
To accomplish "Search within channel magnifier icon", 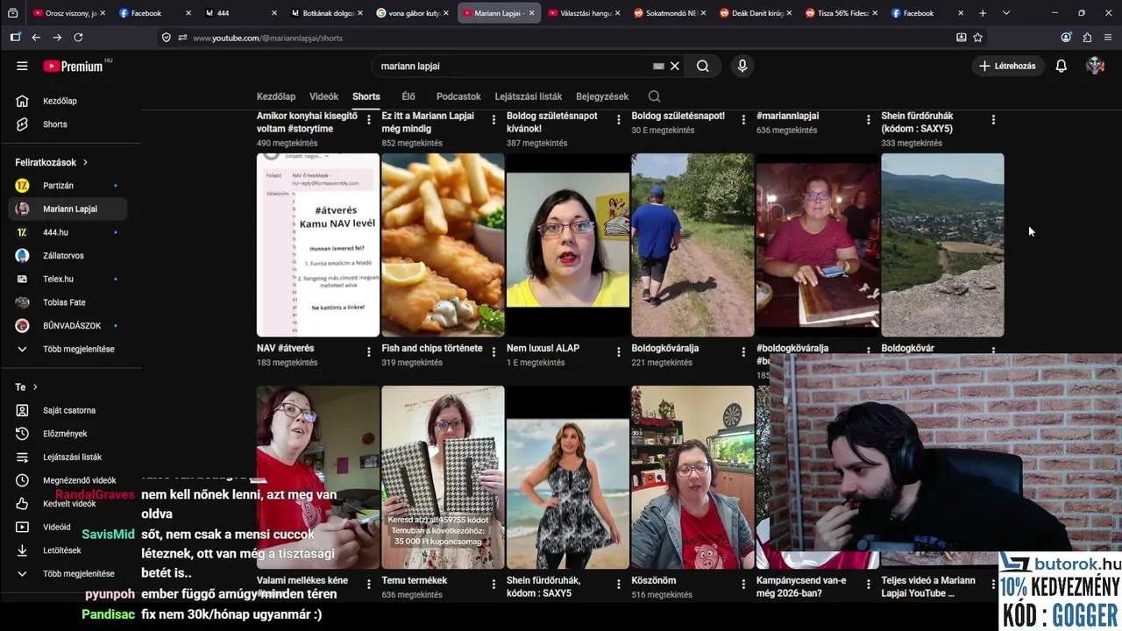I will (654, 96).
